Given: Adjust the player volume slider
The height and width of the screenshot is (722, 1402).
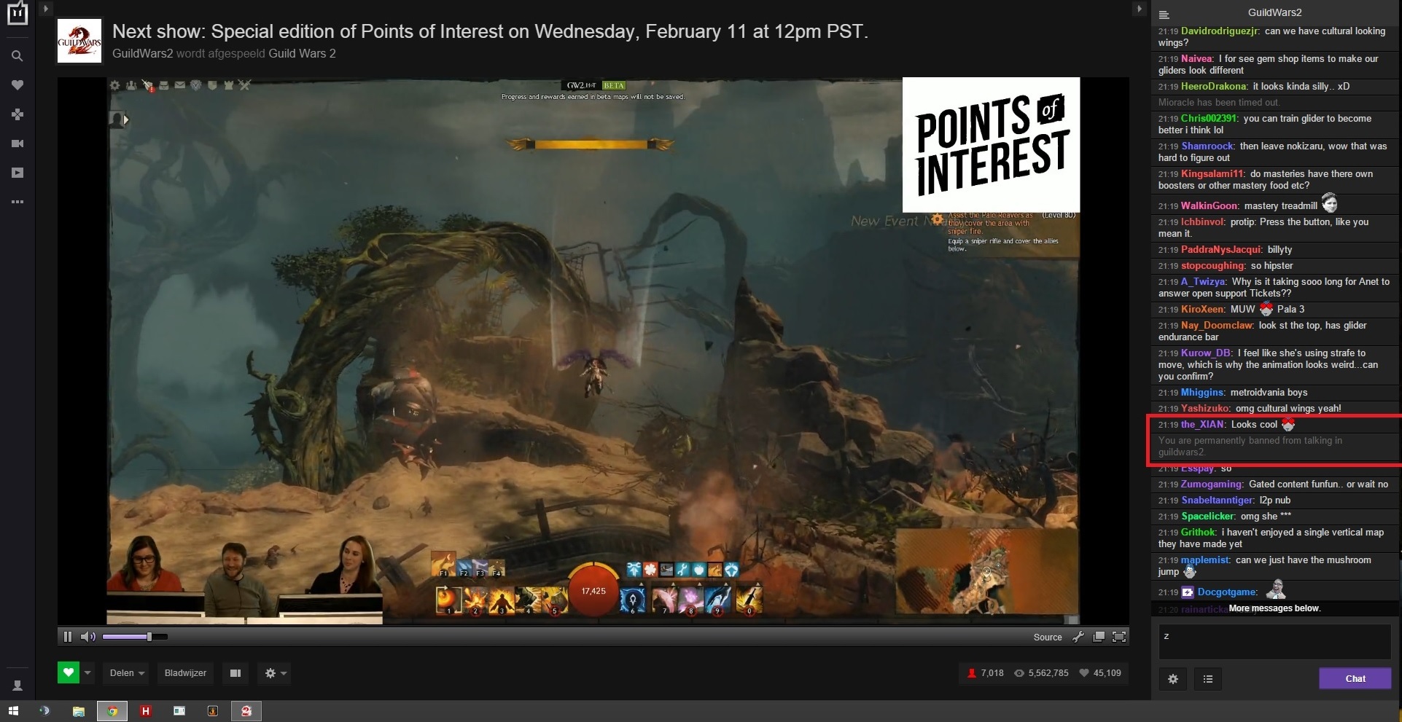Looking at the screenshot, I should (135, 637).
